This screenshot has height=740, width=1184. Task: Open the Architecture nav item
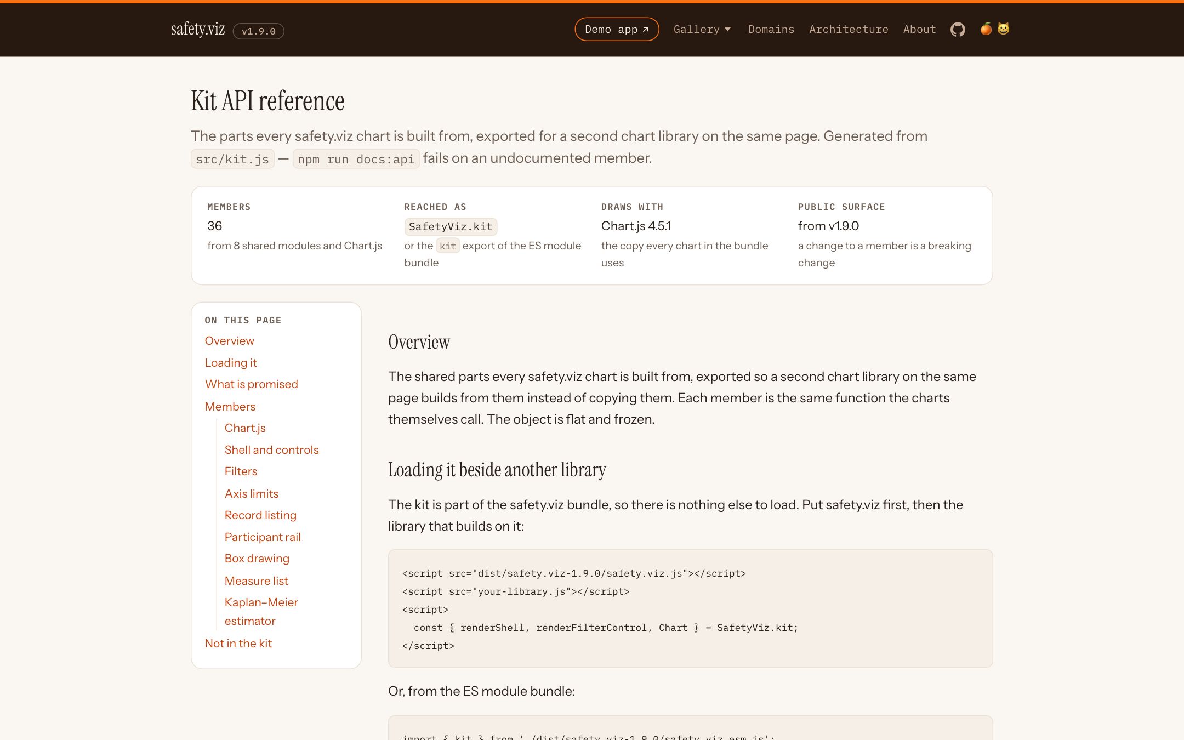pos(849,30)
